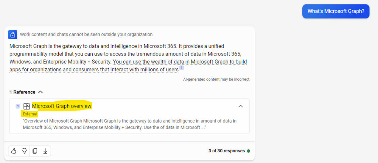Click the External label under the reference title
378x163 pixels.
click(30, 114)
